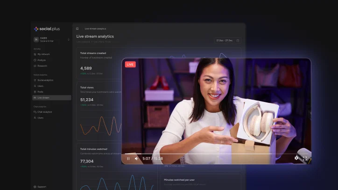Click the 77,304 minutes watched value
338x190 pixels.
[x=87, y=161]
